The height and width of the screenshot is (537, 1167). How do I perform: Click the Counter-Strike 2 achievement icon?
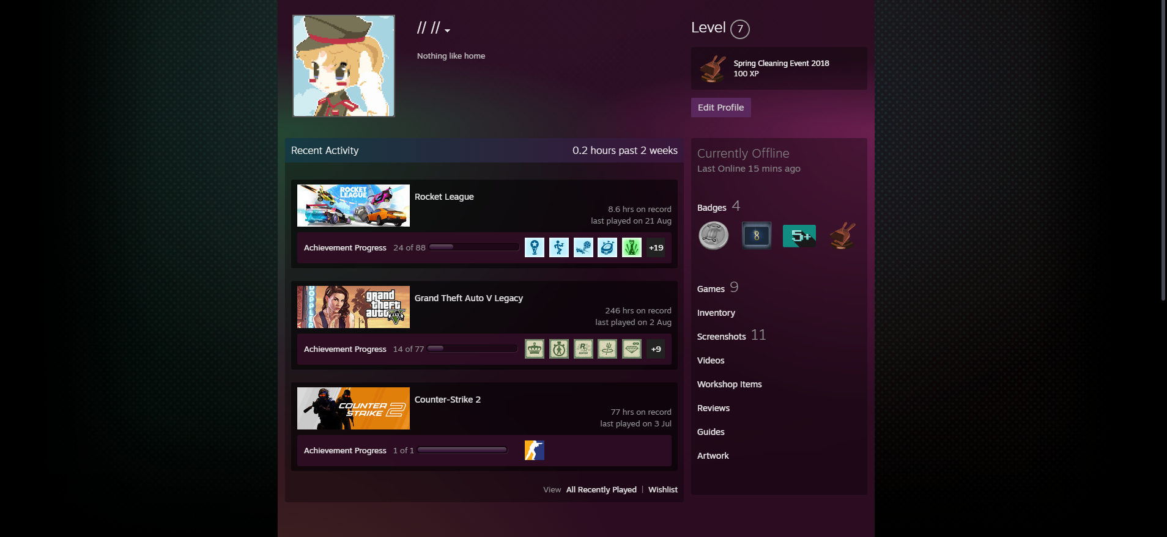tap(535, 450)
